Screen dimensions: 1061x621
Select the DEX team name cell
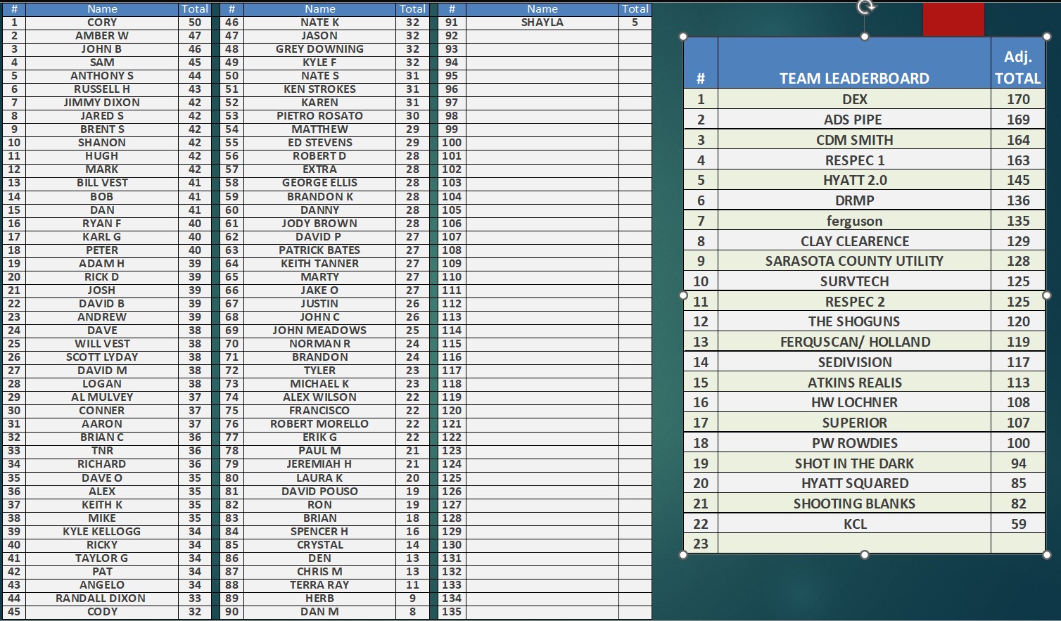pyautogui.click(x=854, y=99)
